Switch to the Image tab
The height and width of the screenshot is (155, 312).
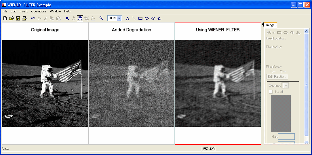coord(271,25)
